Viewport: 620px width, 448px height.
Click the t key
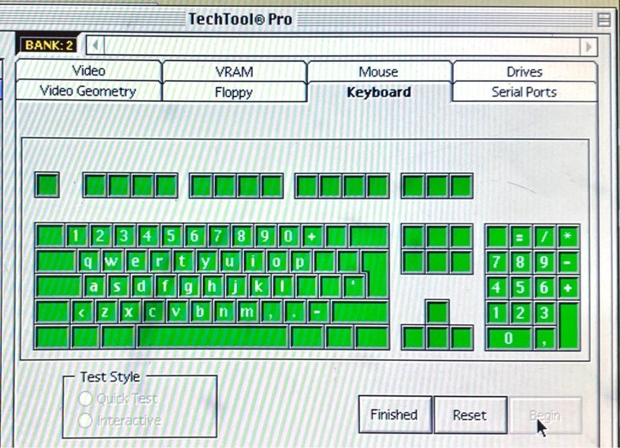point(183,262)
